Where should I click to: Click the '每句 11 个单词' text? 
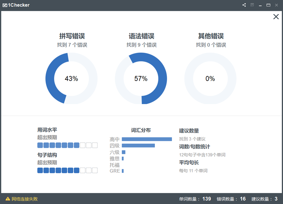193,170
